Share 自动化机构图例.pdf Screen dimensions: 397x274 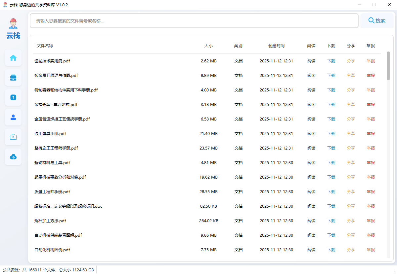[351, 250]
